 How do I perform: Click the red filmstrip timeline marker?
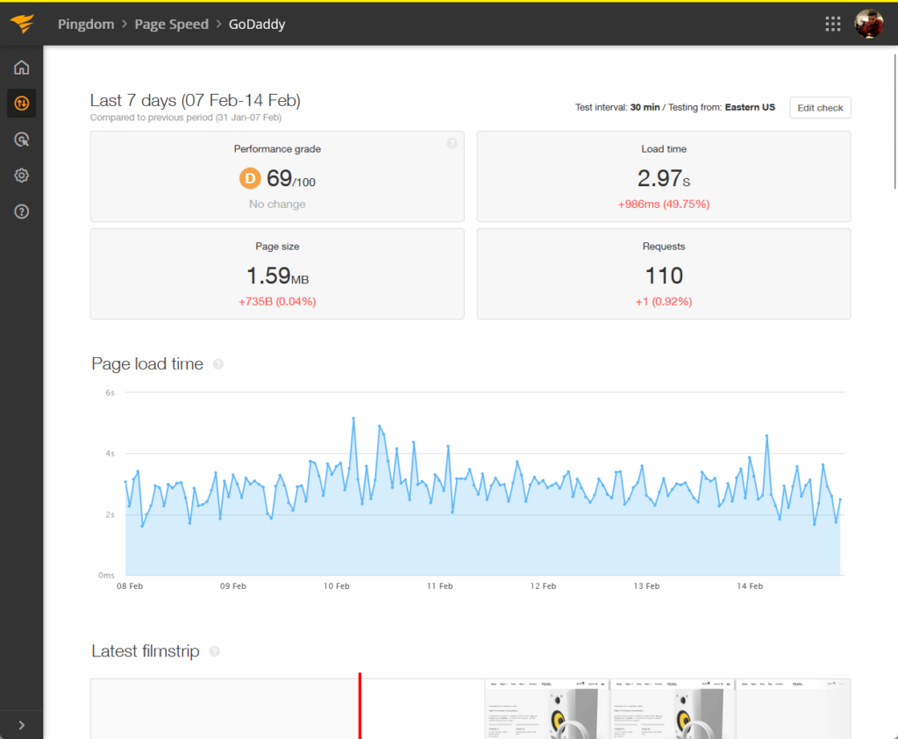click(360, 706)
